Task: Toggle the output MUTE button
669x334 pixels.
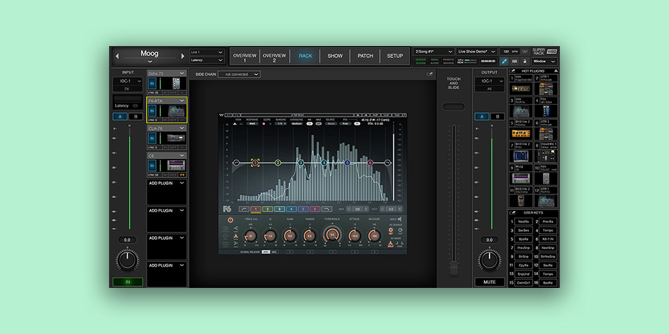Action: 490,282
